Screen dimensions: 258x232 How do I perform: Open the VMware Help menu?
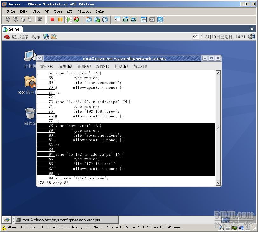point(100,11)
